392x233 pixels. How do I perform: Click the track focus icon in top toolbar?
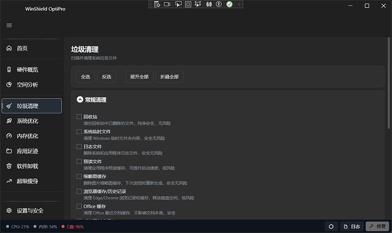tap(198, 4)
